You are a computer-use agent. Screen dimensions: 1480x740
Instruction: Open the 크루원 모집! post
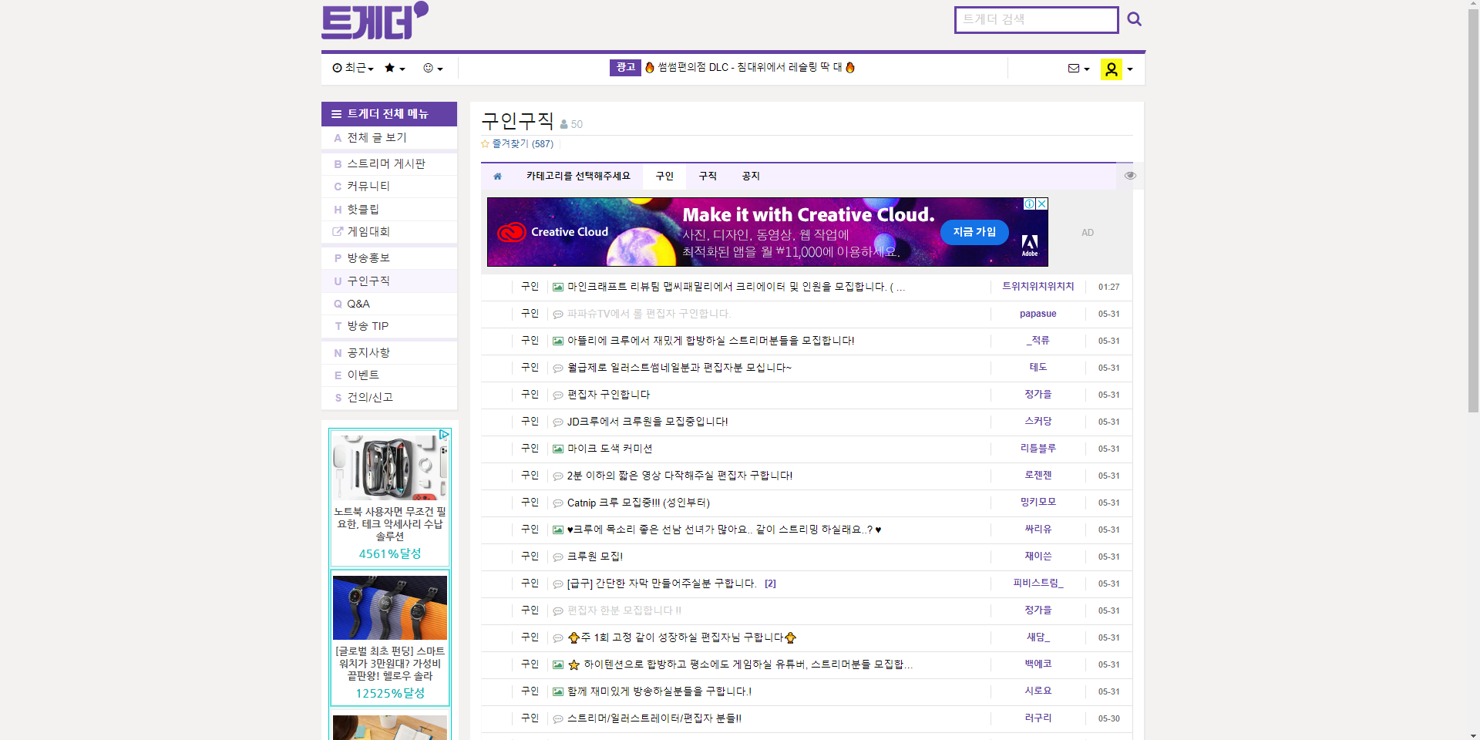coord(595,557)
